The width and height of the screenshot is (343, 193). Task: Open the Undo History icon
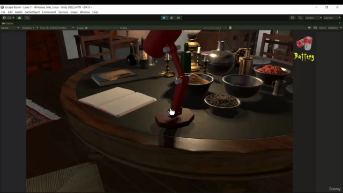pos(293,18)
